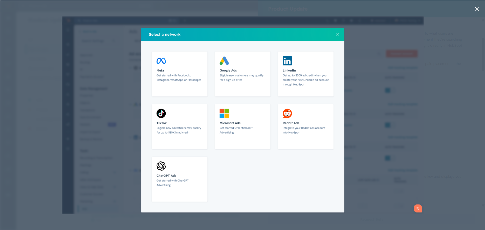Choose the LinkedIn card title
Image resolution: width=485 pixels, height=230 pixels.
tap(289, 70)
